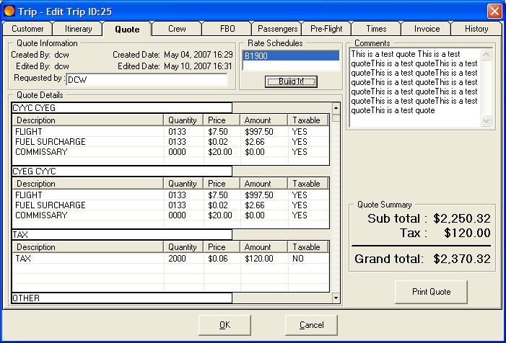View the Invoice tab
Screen dimensions: 506x343
427,29
